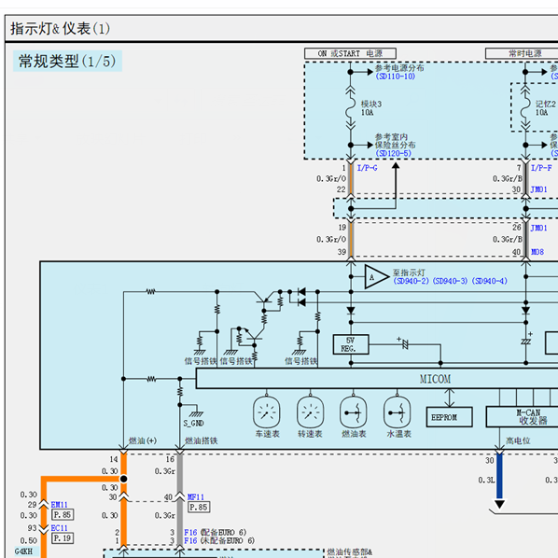The height and width of the screenshot is (558, 558).
Task: Click the 燃油表 fuel gauge icon
Action: (353, 412)
